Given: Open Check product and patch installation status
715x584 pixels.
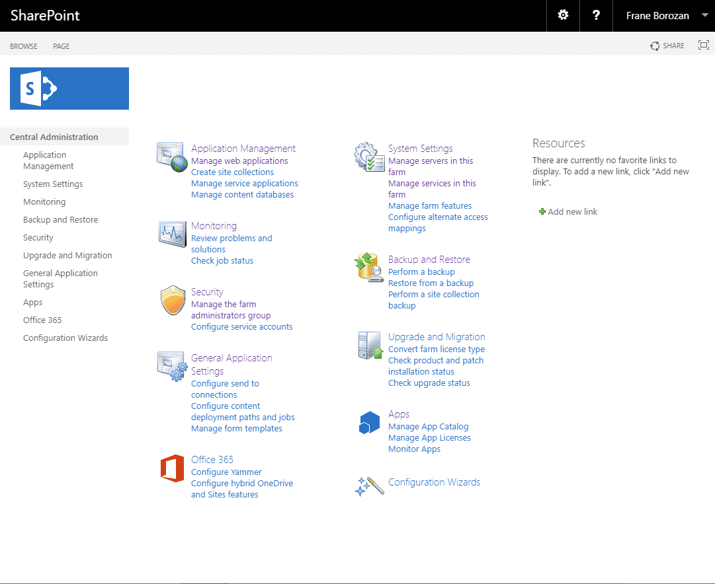Looking at the screenshot, I should click(435, 366).
